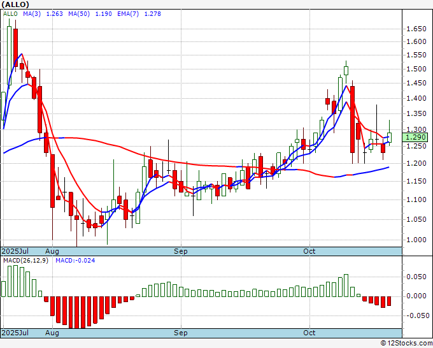
Task: Click the MACD(26,12,9) indicator label
Action: [25, 261]
